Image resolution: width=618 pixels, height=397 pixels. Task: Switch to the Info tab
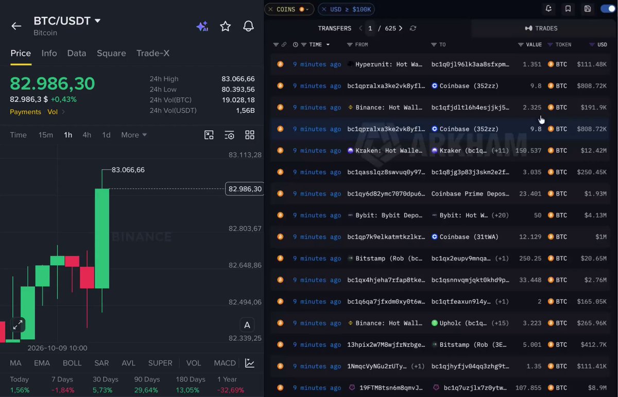coord(49,53)
